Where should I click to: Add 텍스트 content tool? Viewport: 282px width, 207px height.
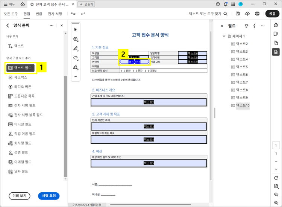pyautogui.click(x=16, y=46)
